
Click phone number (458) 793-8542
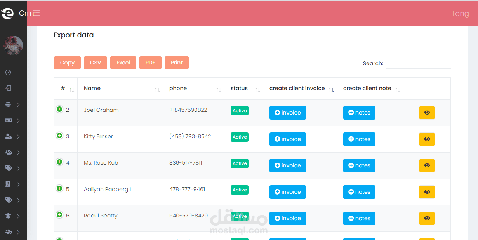190,136
